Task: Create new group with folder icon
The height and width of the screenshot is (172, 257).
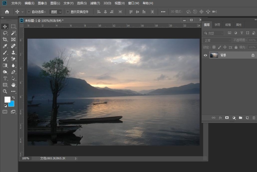Action: tap(240, 118)
